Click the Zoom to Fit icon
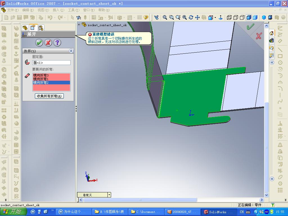 pyautogui.click(x=165, y=17)
